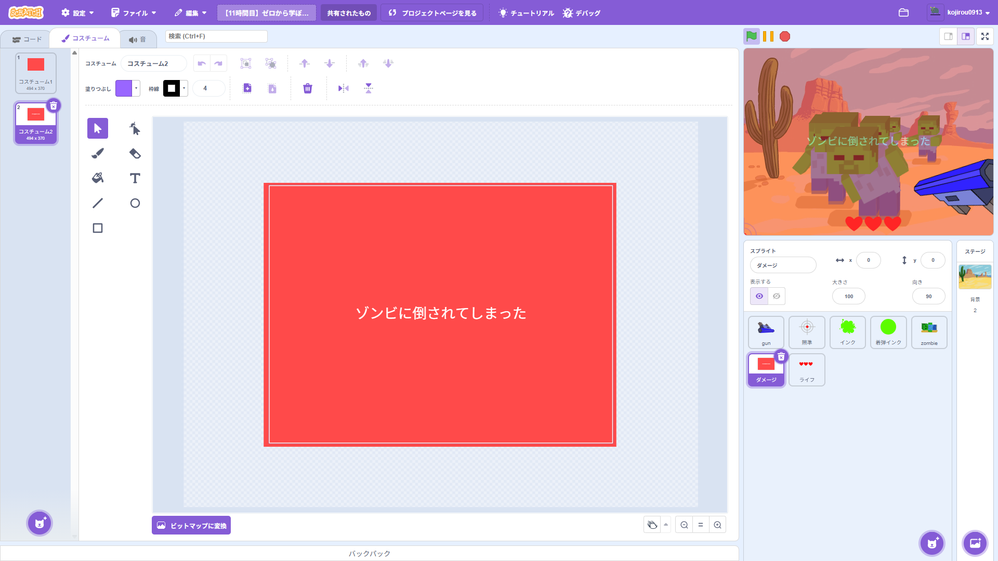The image size is (998, 561).
Task: Click ビットマップに変換 button
Action: pyautogui.click(x=191, y=525)
